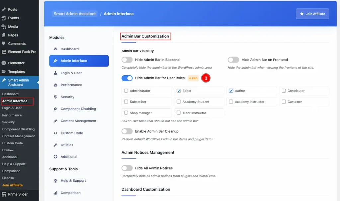Click the orange Join Affiliate sidebar link

click(x=12, y=185)
